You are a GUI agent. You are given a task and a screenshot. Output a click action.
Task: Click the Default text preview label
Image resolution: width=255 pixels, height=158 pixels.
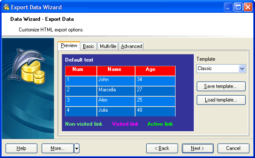pyautogui.click(x=79, y=60)
